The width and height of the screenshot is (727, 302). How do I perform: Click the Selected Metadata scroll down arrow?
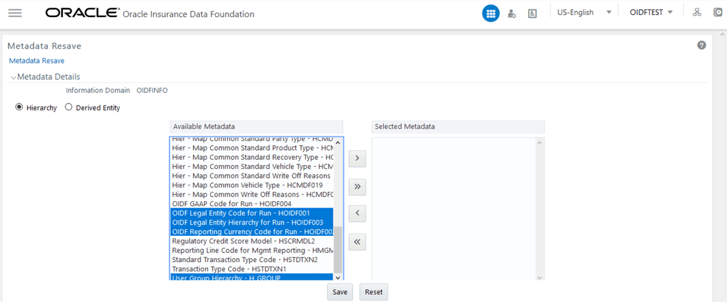point(540,276)
